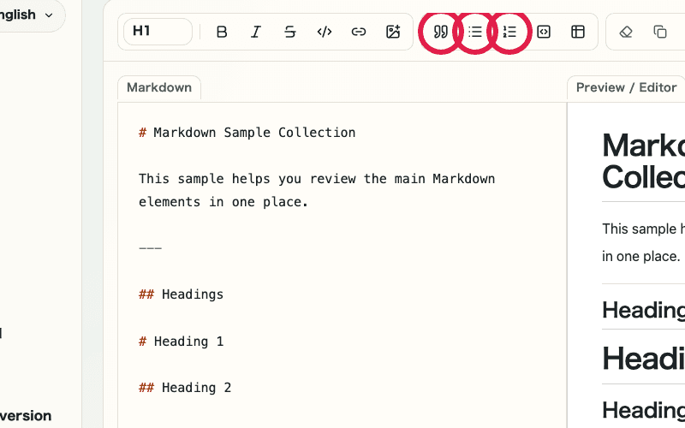
Task: Click the 'elements in one place.' source line
Action: tap(223, 202)
